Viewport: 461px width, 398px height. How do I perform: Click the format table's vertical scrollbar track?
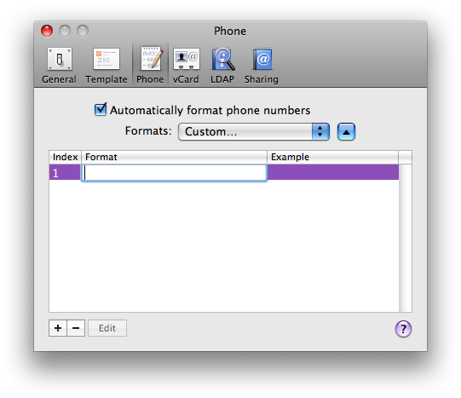(406, 238)
